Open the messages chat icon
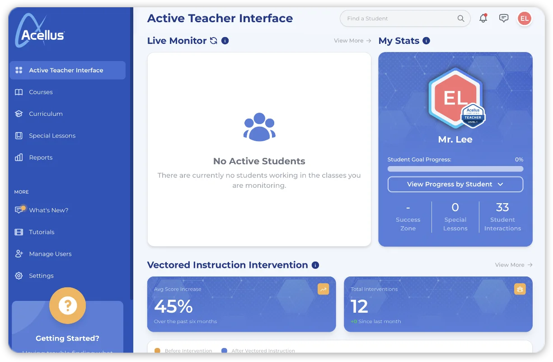This screenshot has width=553, height=362. [x=504, y=18]
